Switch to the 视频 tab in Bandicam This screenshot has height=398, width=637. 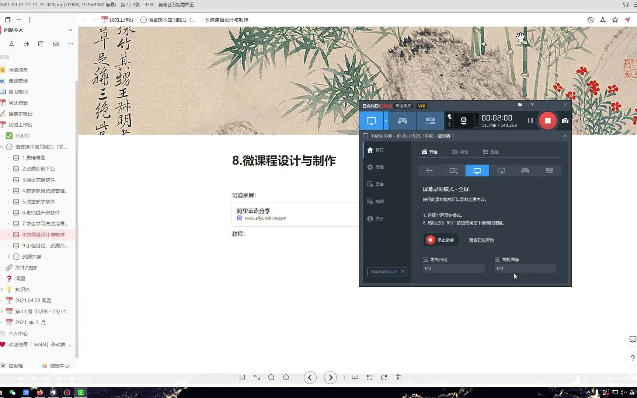(x=460, y=152)
